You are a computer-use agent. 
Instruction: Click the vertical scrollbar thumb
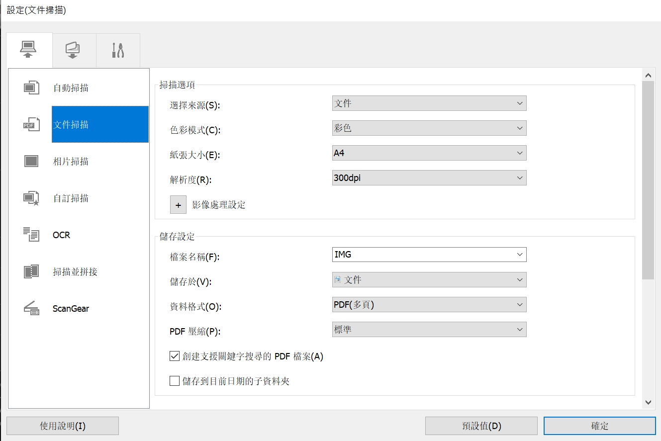pos(648,180)
